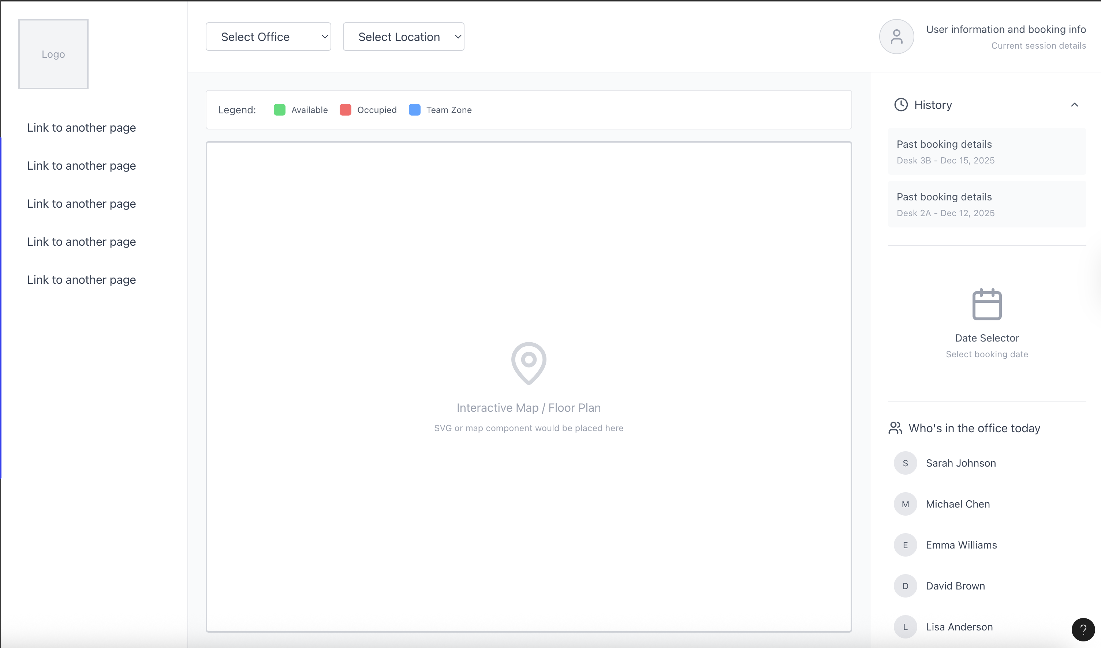Click the blue Team Zone swatch
The height and width of the screenshot is (648, 1101).
pos(414,110)
